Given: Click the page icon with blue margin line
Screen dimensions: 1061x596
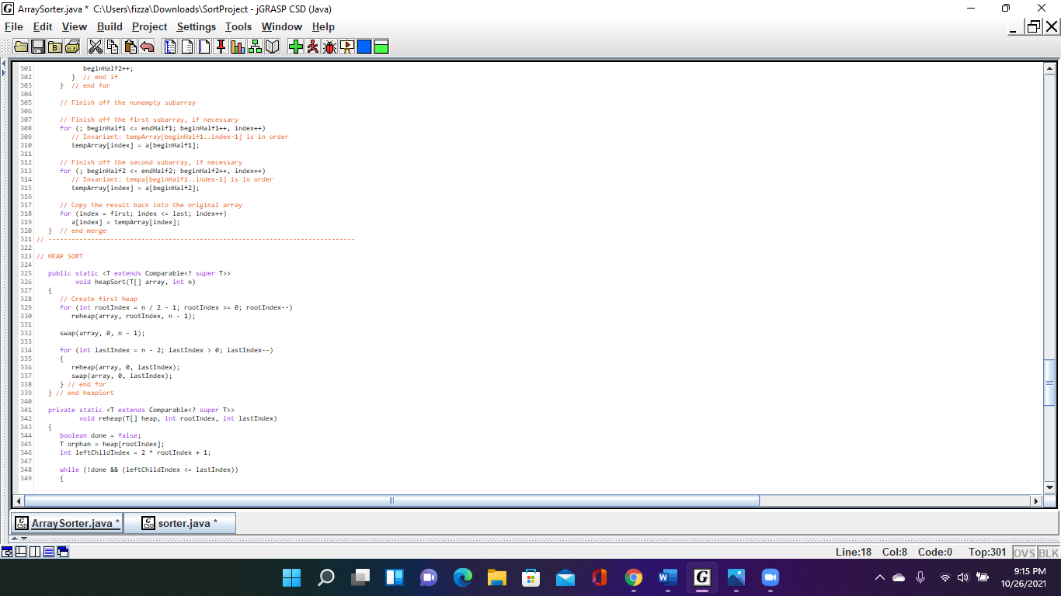Looking at the screenshot, I should coord(204,47).
